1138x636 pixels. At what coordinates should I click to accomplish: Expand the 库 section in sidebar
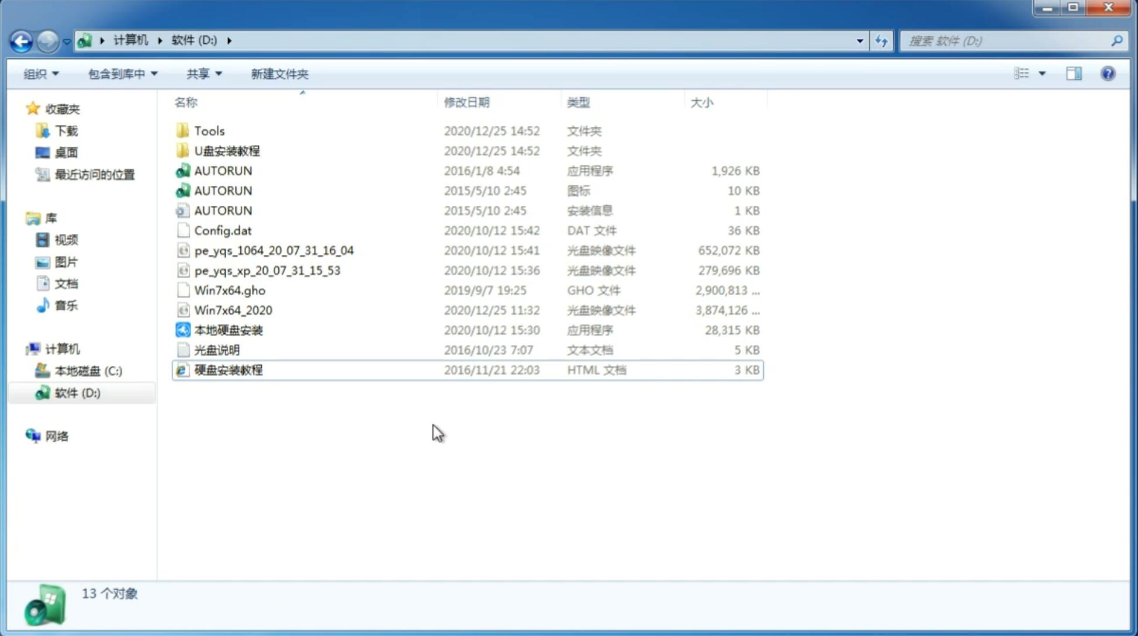coord(21,217)
